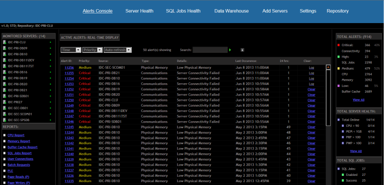Click IDC-PRI-DB11\DEV server icon in sidebar
The height and width of the screenshot is (185, 384).
[4, 60]
